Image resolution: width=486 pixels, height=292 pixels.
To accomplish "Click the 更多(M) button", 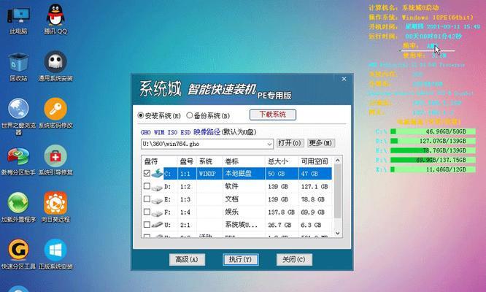I will pyautogui.click(x=321, y=143).
